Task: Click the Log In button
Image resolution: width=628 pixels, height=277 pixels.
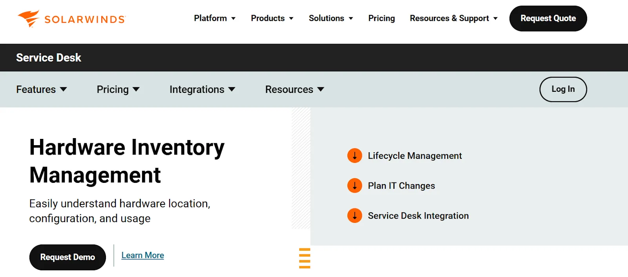Action: [x=563, y=89]
